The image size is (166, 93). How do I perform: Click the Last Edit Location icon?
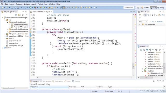point(86,7)
